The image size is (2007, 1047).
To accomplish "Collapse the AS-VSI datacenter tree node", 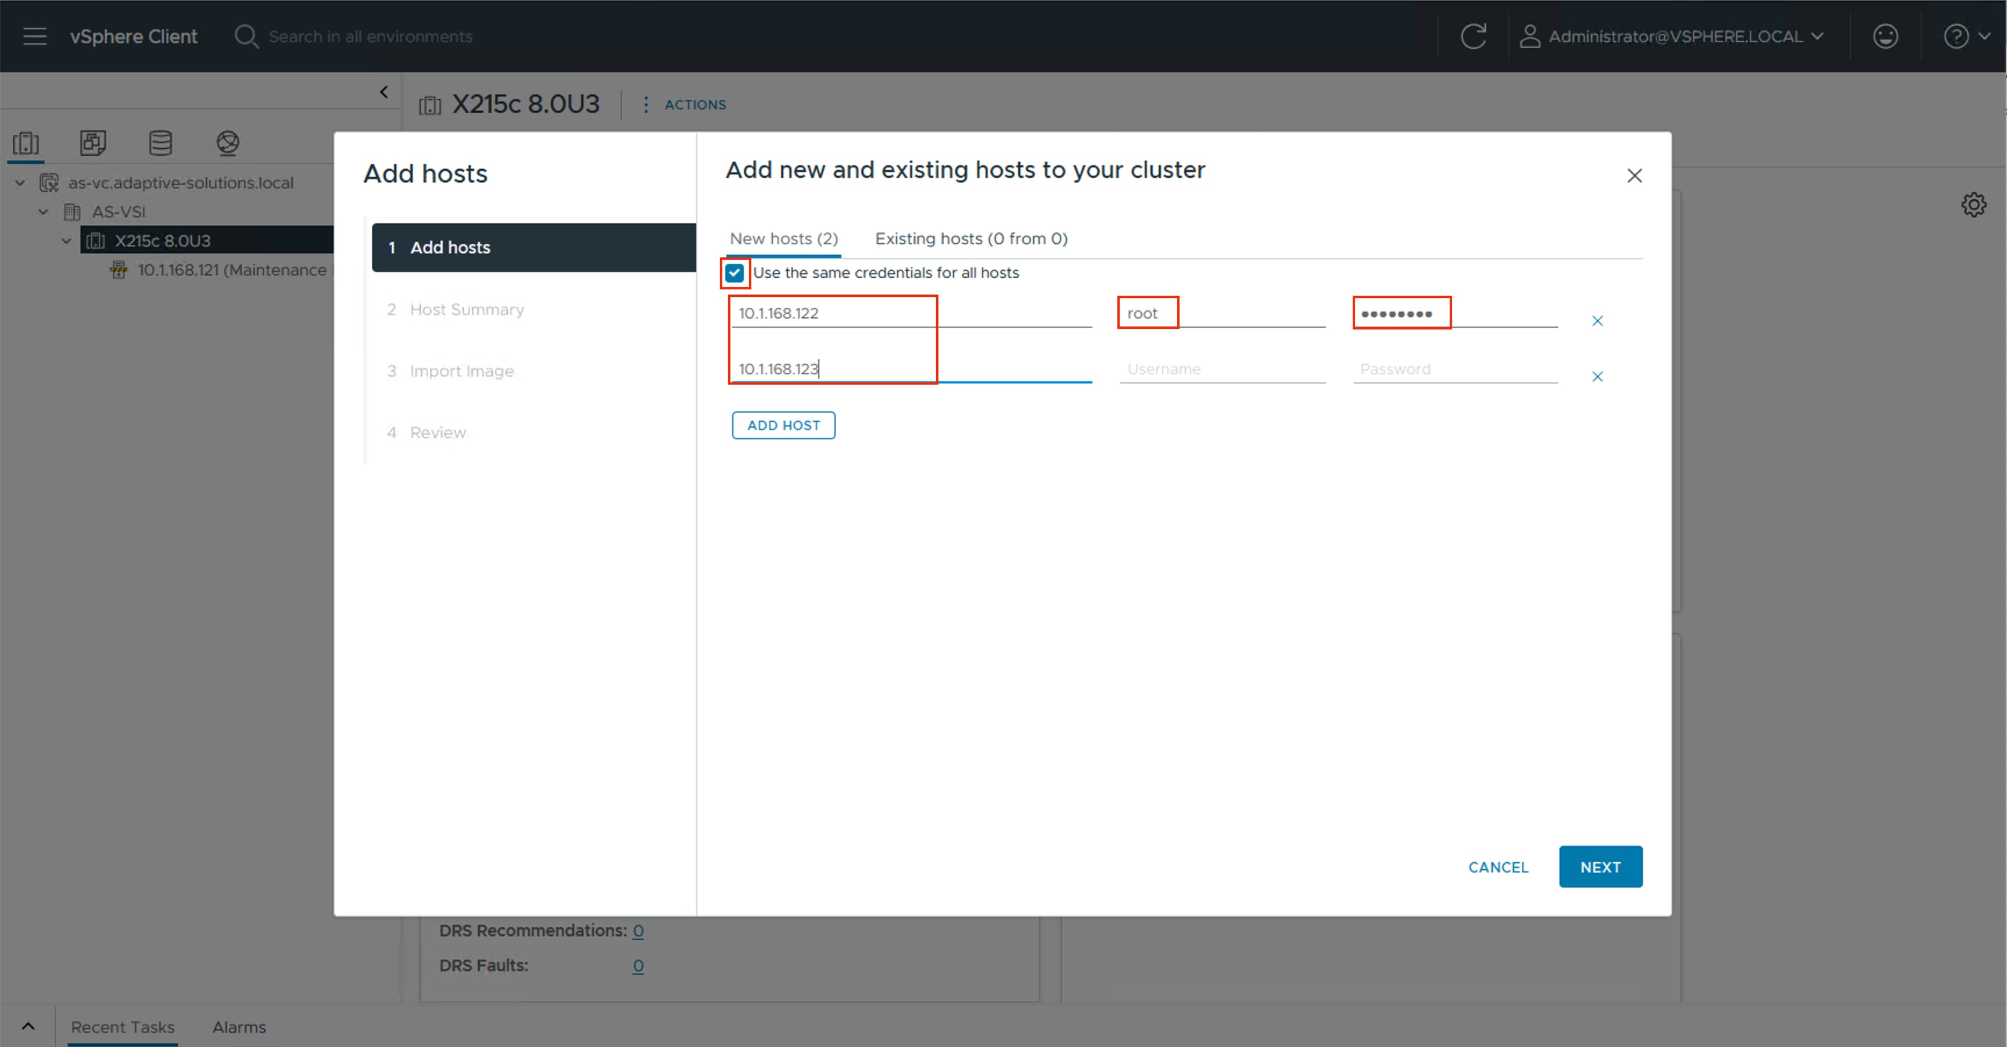I will [x=43, y=211].
